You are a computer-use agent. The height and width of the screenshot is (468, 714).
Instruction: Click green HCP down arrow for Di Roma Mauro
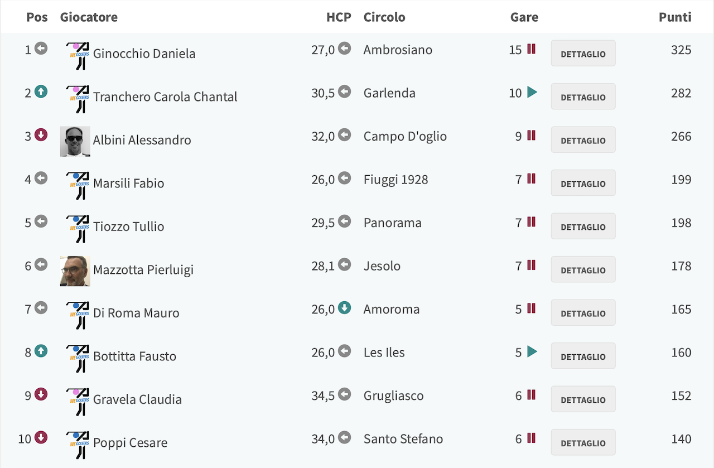pyautogui.click(x=345, y=308)
